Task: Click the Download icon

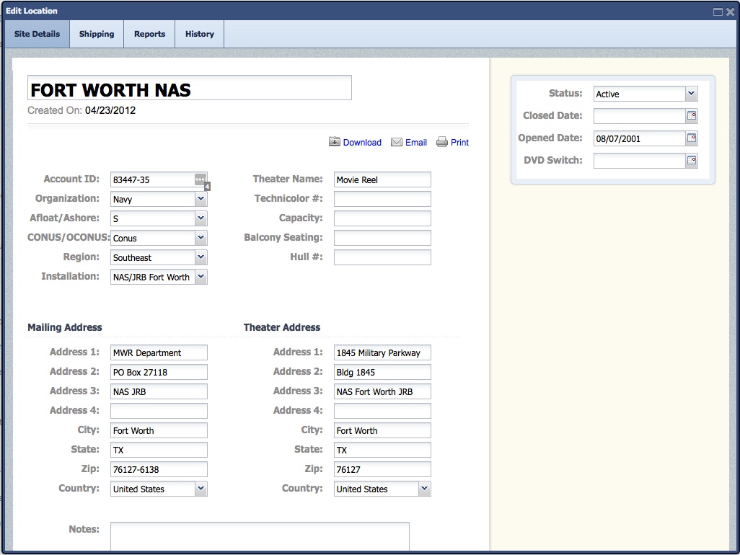Action: tap(335, 142)
